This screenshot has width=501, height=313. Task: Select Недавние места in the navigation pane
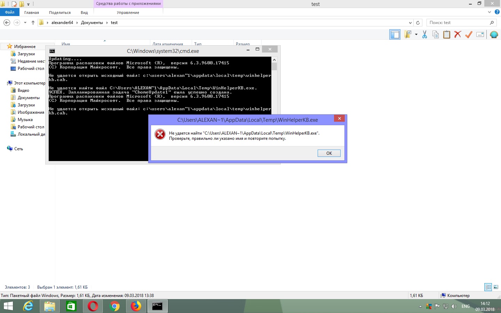(x=31, y=61)
